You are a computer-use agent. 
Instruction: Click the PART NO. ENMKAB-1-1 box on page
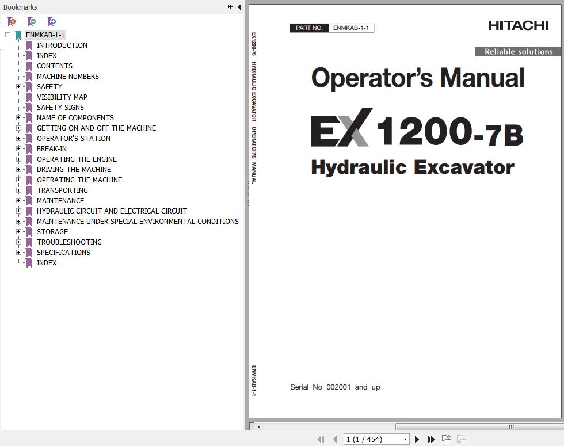(332, 28)
